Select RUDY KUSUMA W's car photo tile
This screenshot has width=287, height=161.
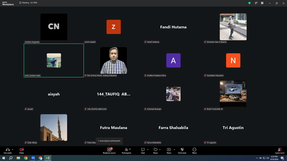[233, 93]
